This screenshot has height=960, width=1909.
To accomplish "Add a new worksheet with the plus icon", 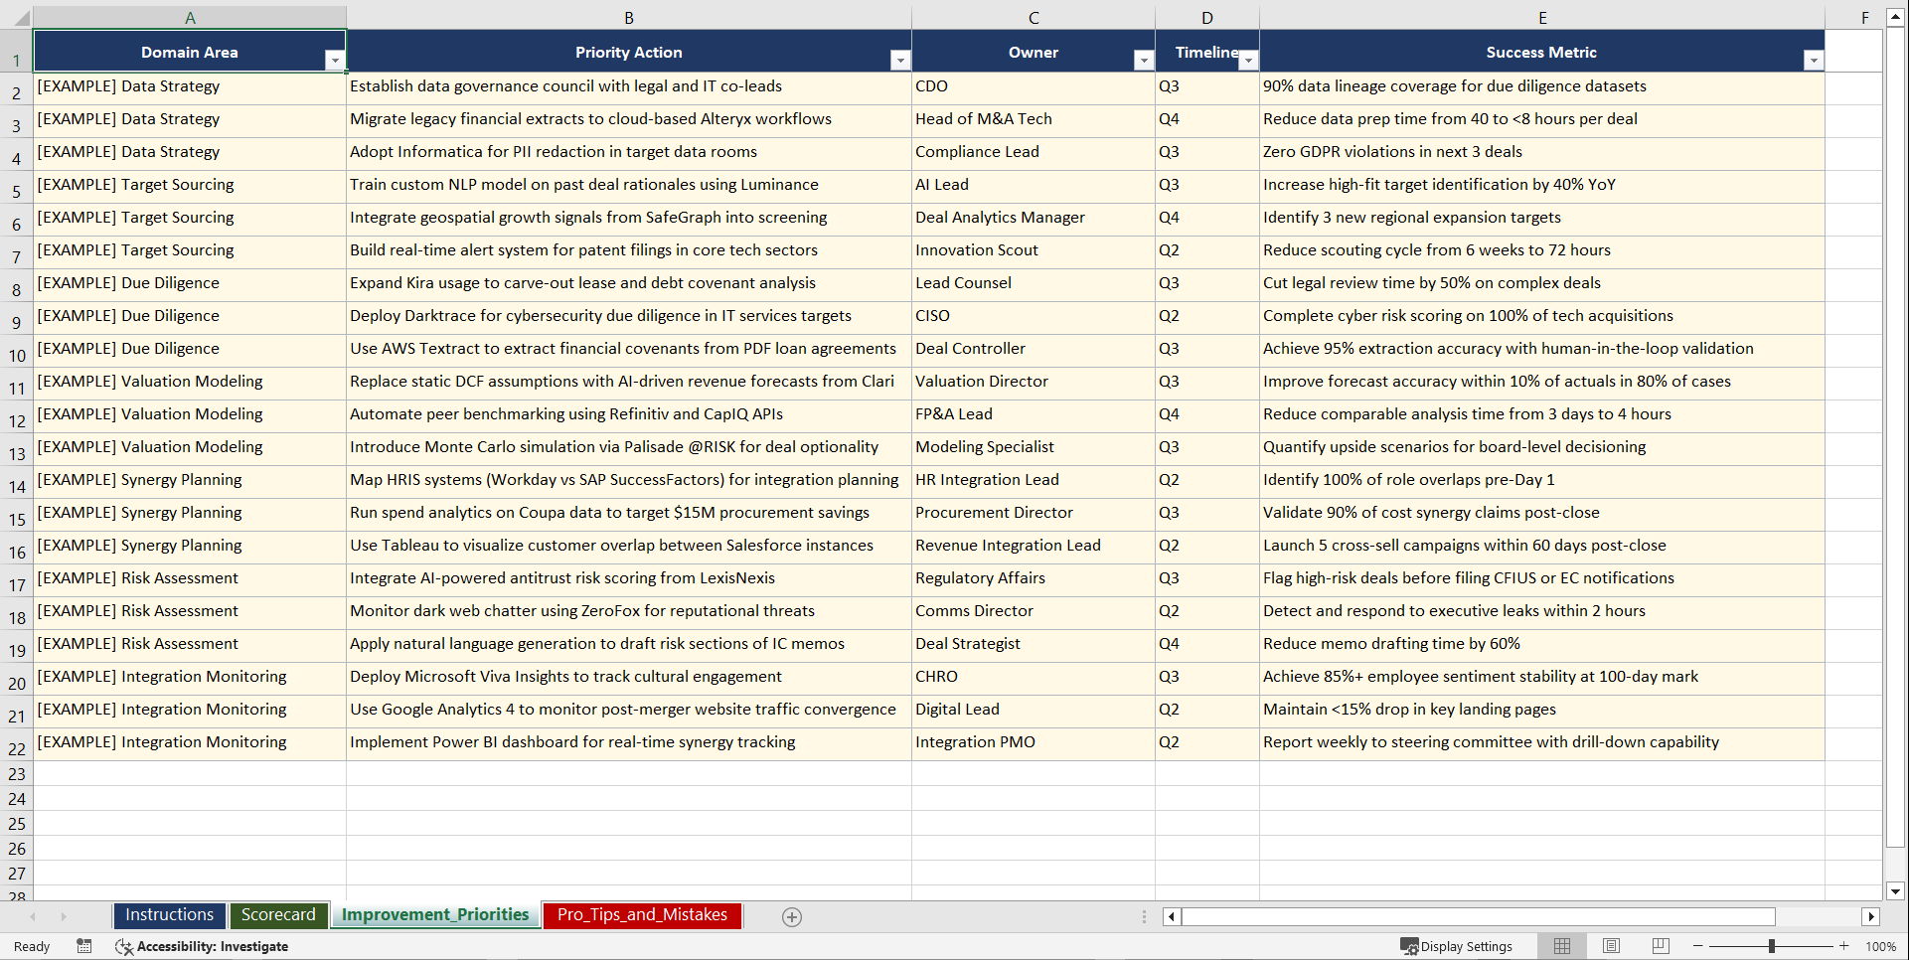I will click(792, 916).
